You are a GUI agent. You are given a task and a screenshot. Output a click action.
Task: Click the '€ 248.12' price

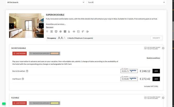[x=145, y=71]
